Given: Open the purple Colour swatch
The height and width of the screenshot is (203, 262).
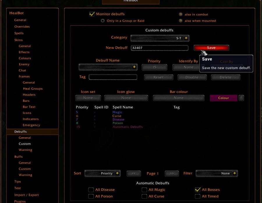Looking at the screenshot, I should tap(224, 98).
